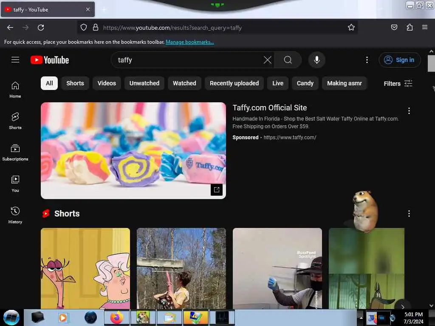Open the Taffy.com Official Site title

[x=269, y=107]
